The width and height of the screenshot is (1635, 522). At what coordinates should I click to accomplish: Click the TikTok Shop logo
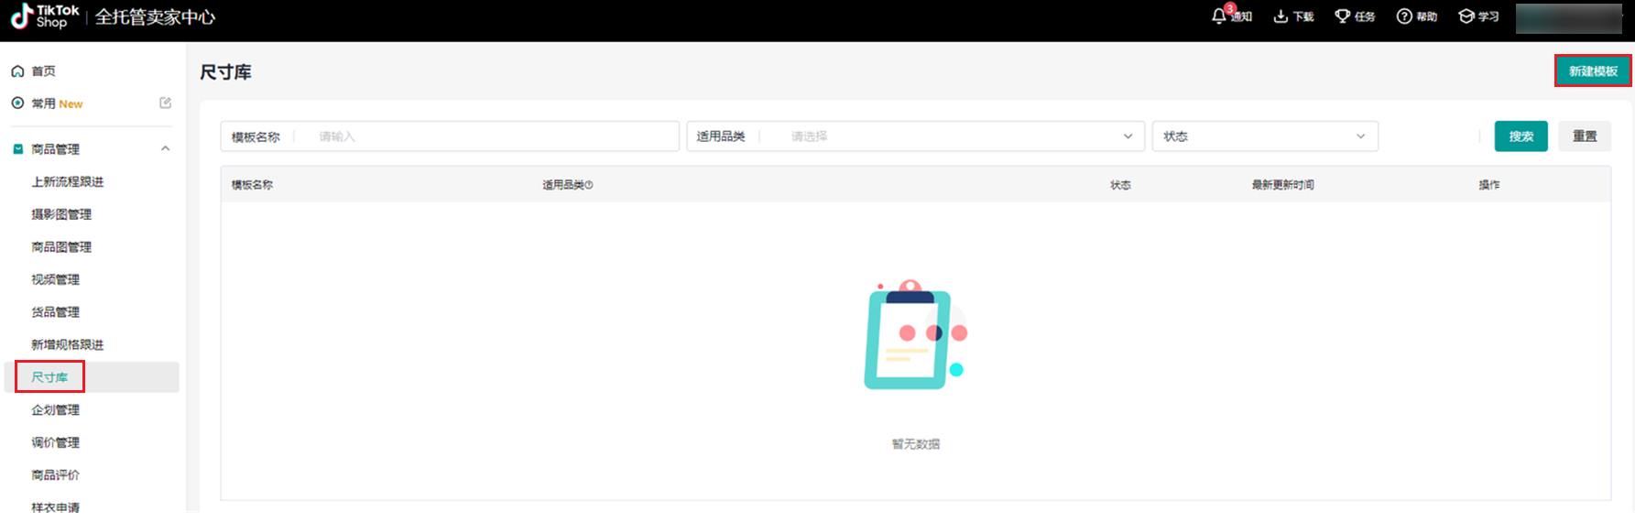45,16
